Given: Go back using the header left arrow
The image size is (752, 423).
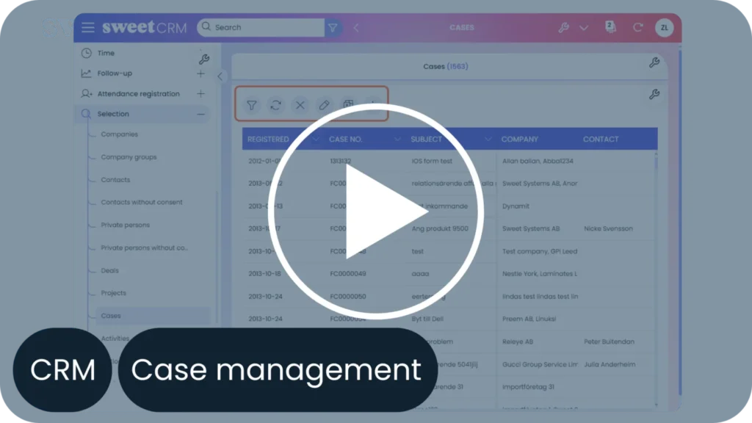Looking at the screenshot, I should 356,28.
